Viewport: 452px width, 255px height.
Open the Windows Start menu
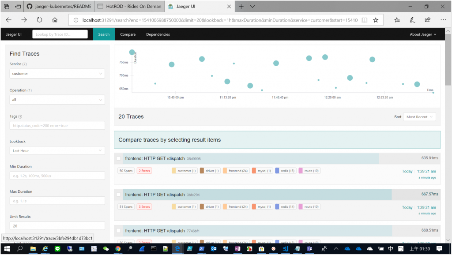7,249
